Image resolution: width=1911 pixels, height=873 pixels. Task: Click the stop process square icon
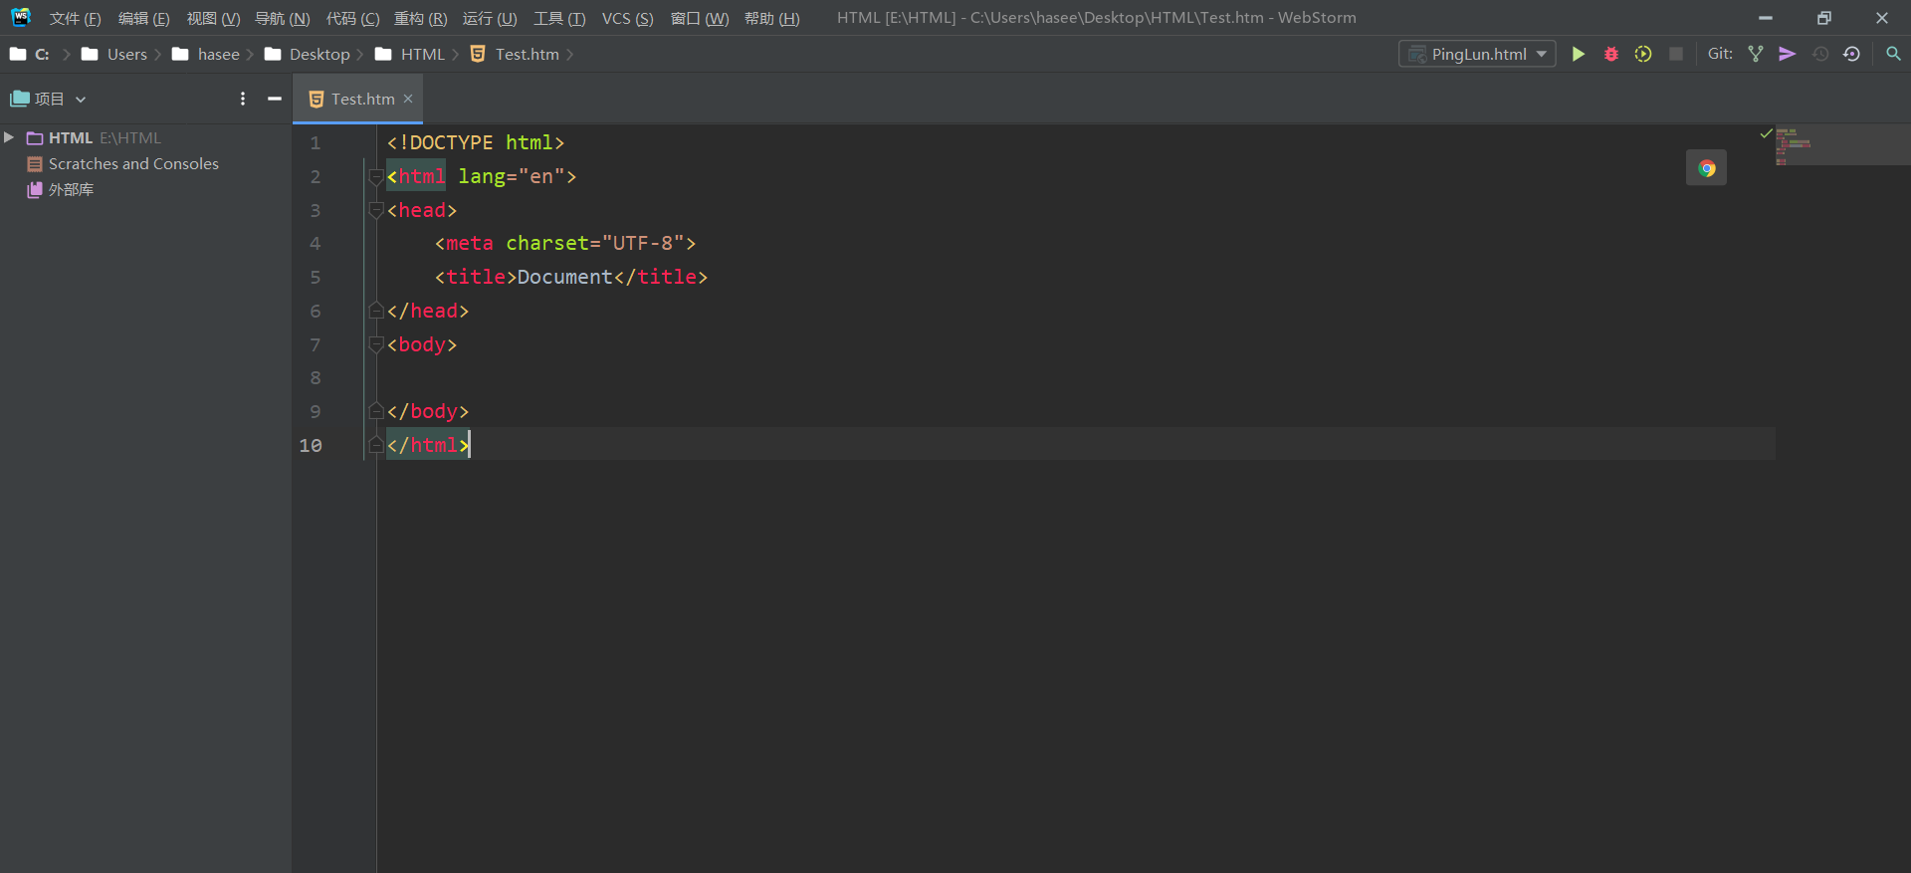click(x=1676, y=54)
